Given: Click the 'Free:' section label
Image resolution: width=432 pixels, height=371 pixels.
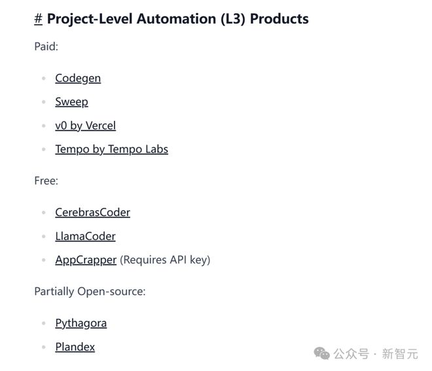Looking at the screenshot, I should (46, 181).
